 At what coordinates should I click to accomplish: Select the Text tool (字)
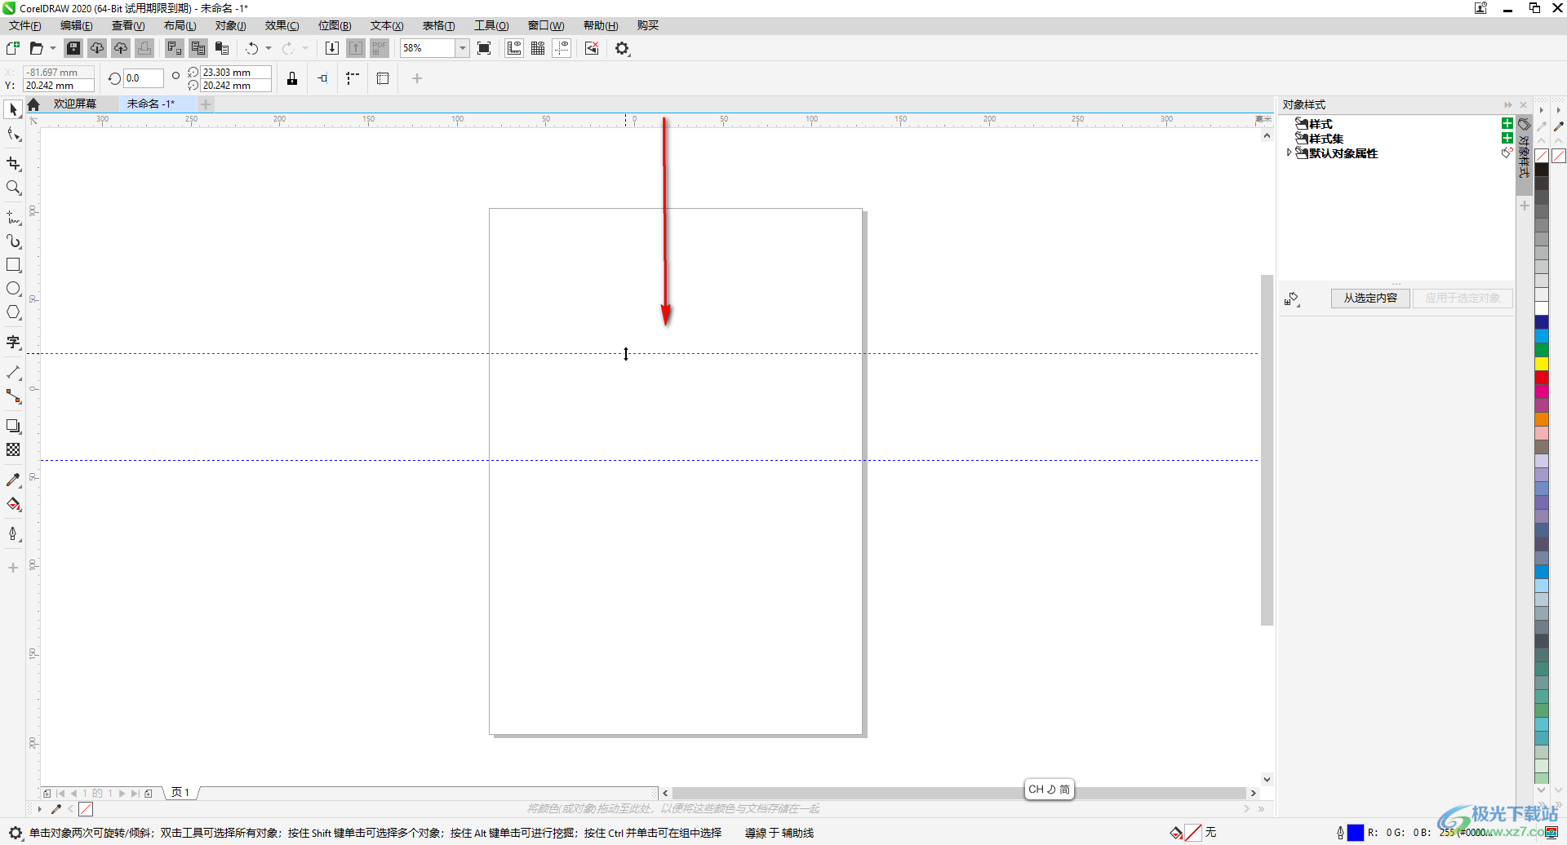13,343
